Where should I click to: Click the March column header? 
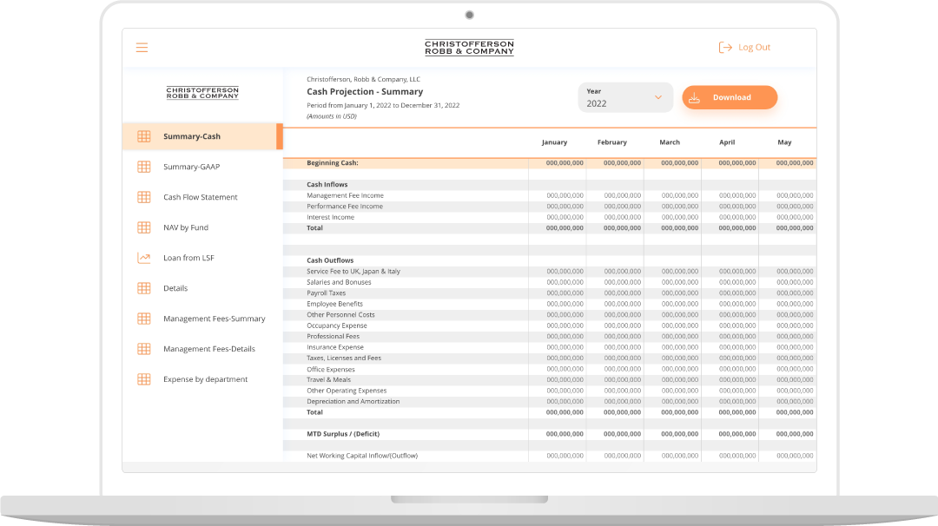tap(670, 142)
